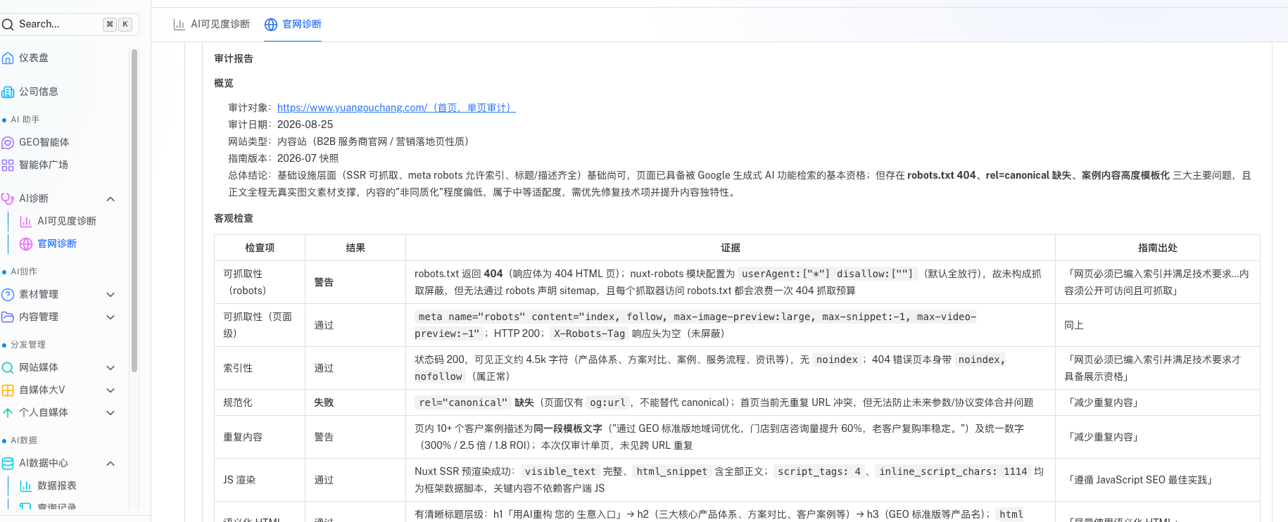Click the 失败 result for 规范化

point(324,402)
